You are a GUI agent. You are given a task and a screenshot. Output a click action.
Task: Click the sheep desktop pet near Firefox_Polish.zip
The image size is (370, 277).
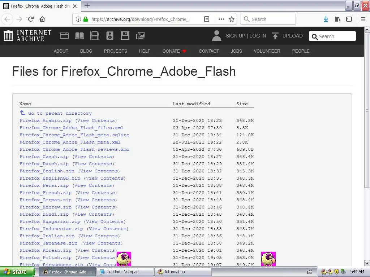[x=124, y=259]
